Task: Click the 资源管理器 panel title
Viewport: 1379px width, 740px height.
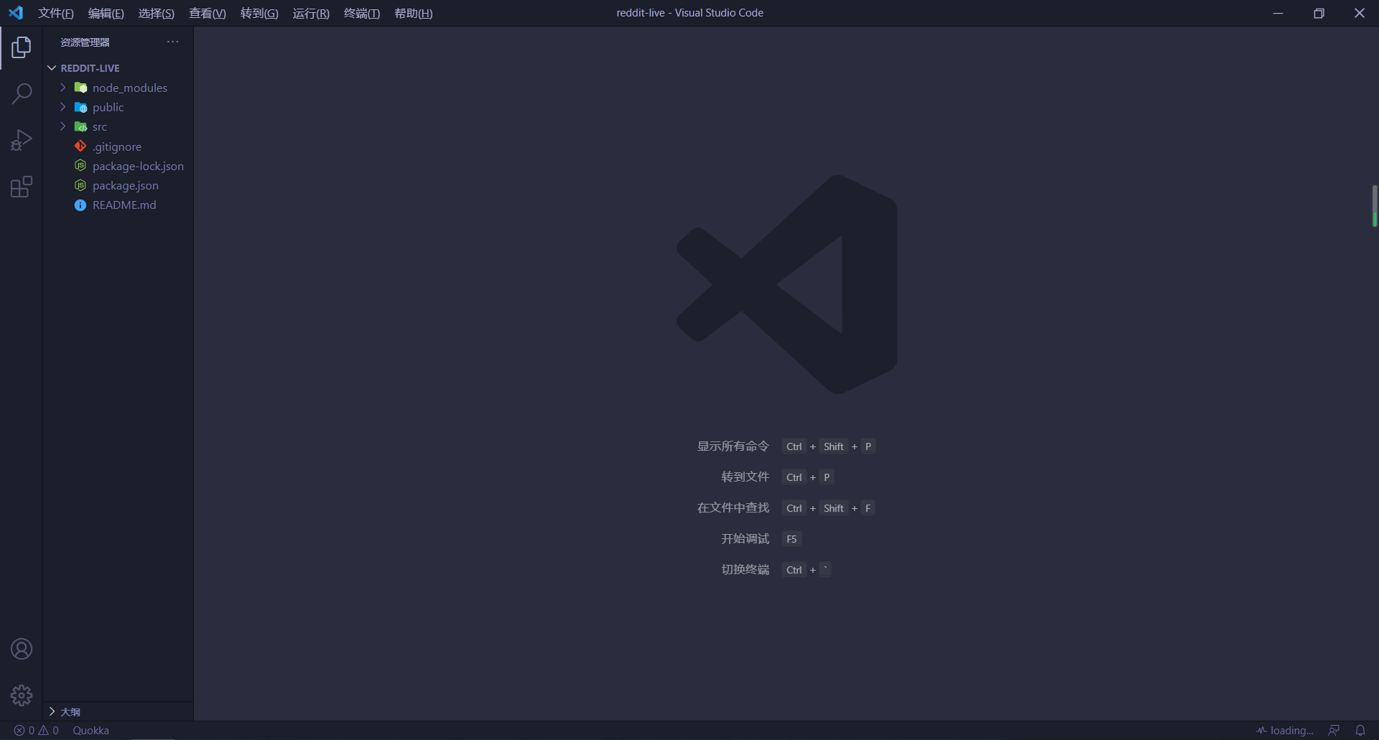Action: (x=85, y=42)
